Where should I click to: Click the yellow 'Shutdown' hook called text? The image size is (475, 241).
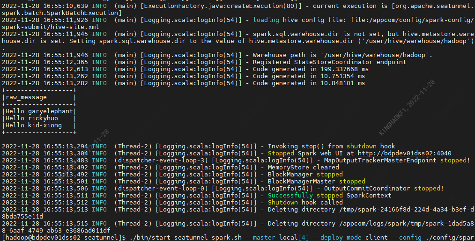(x=282, y=202)
